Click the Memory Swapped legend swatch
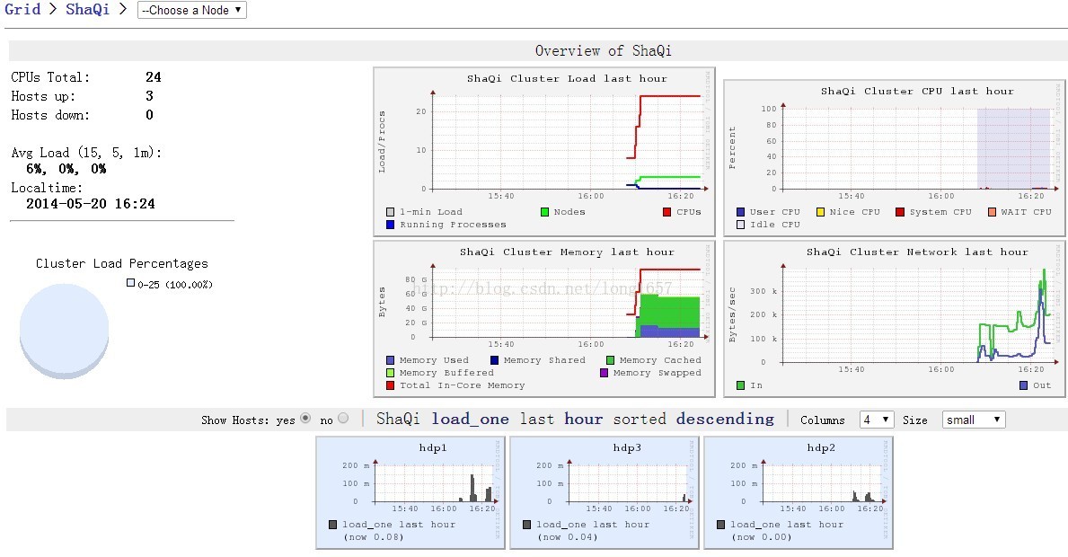 605,373
